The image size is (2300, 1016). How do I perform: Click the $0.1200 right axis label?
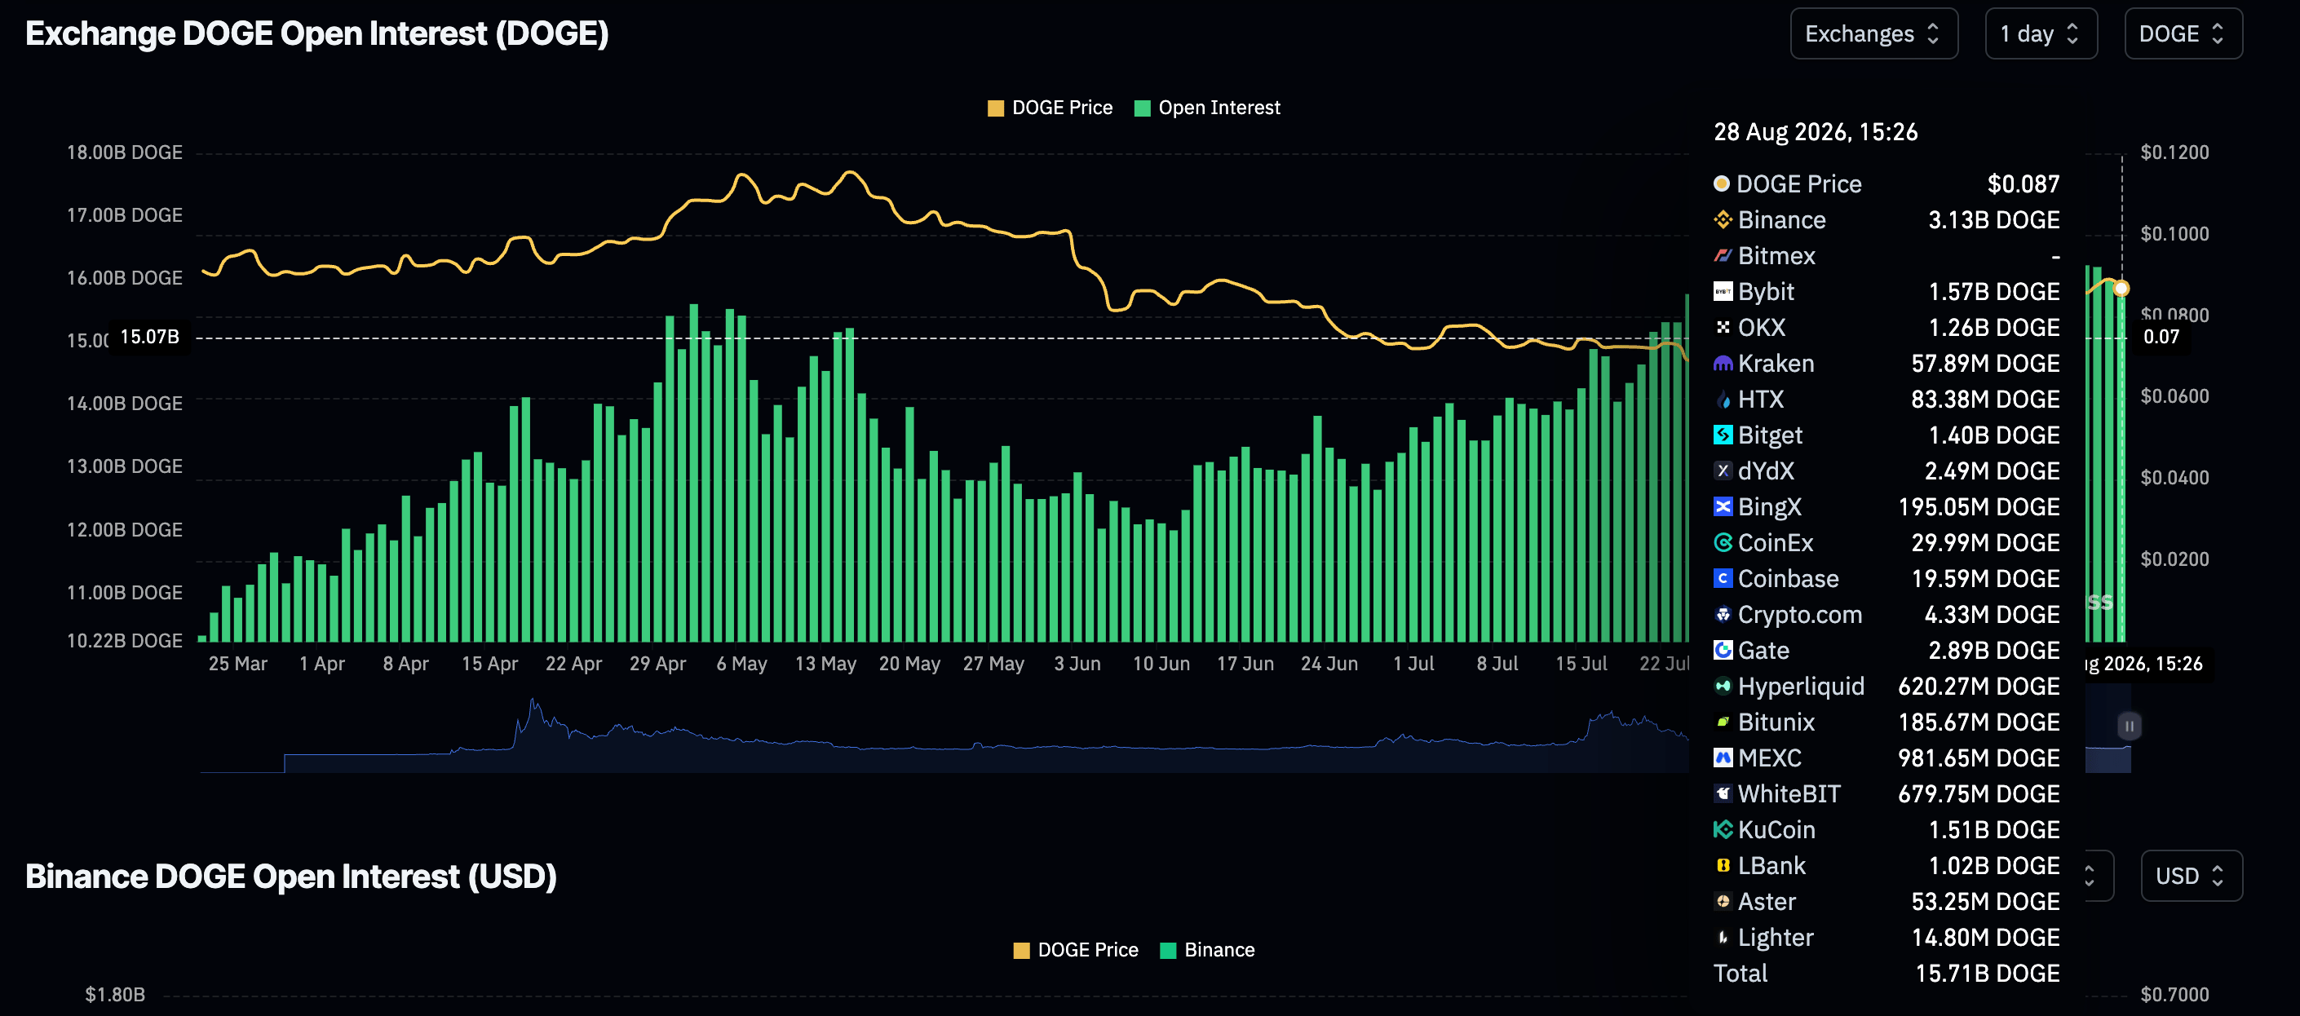2174,152
